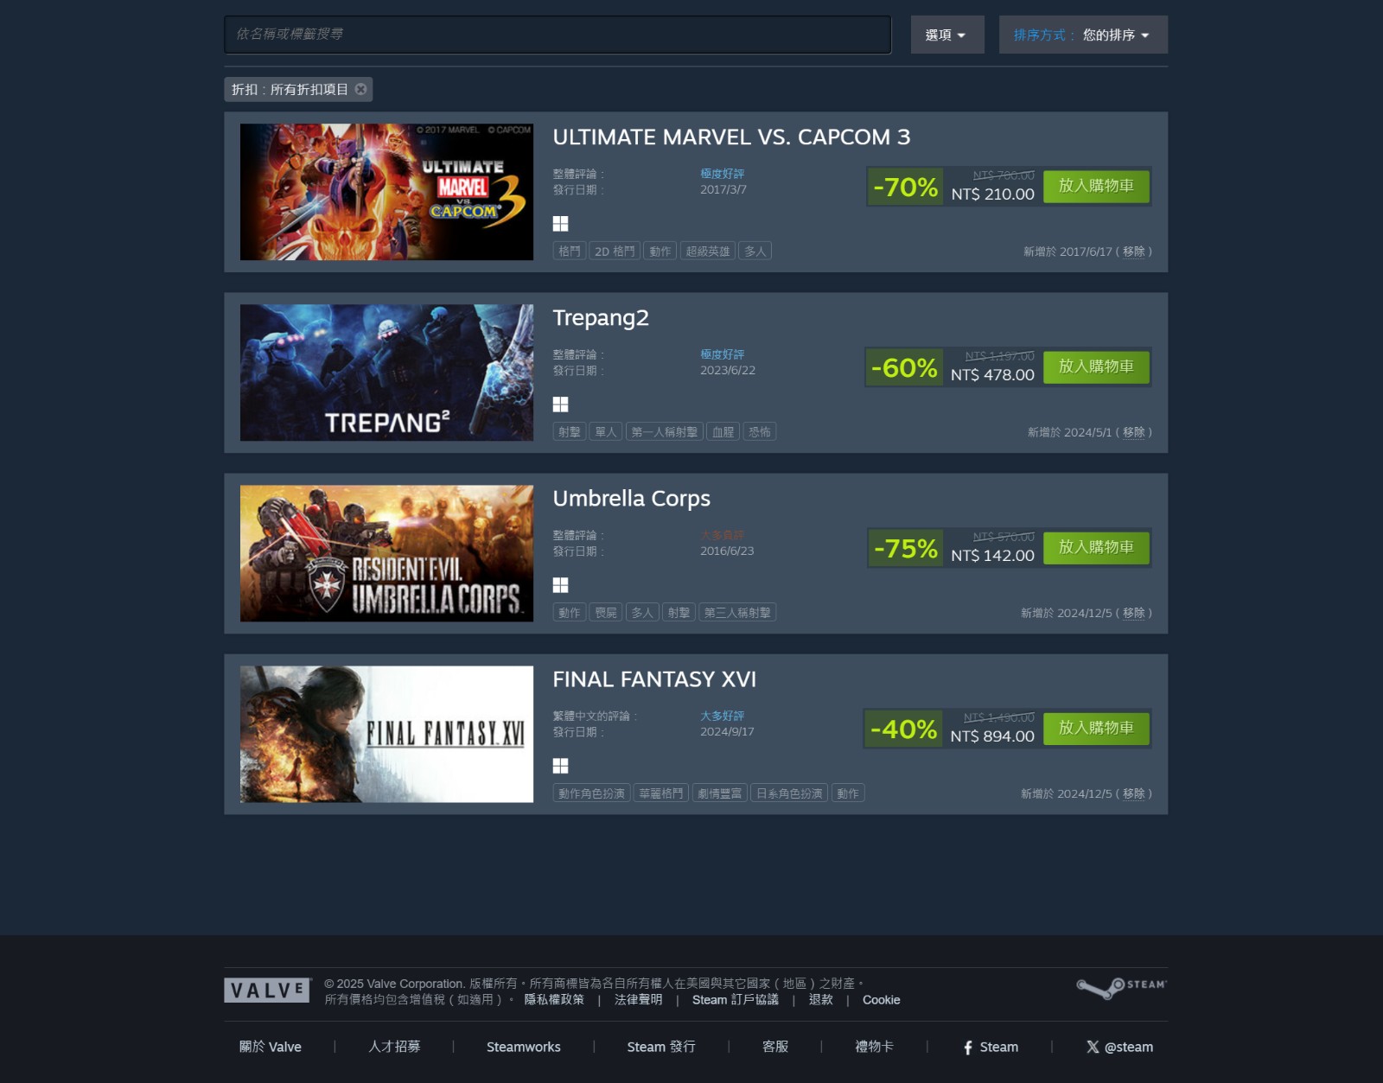Click the Windows icon under FINAL FANTASY XVI
This screenshot has width=1383, height=1083.
pos(561,766)
